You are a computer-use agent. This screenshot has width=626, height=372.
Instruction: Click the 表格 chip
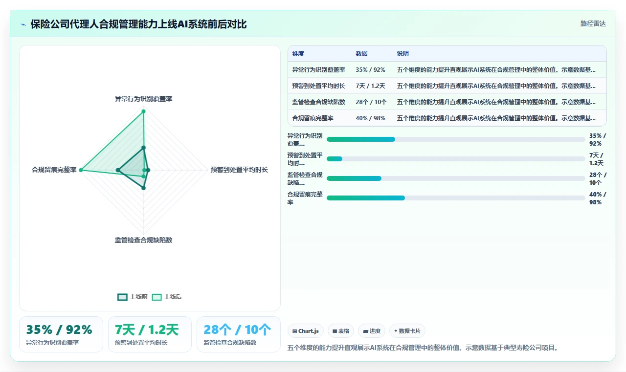click(341, 331)
